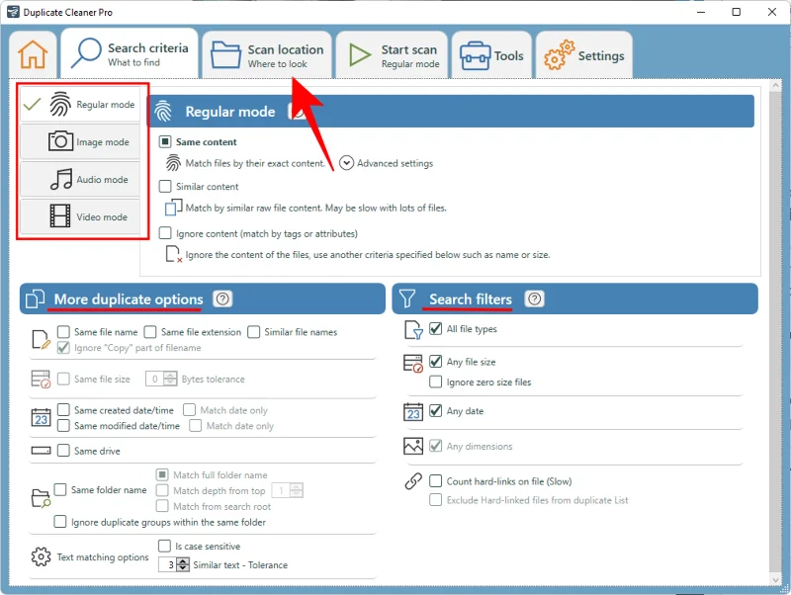Click the Regular mode button in sidebar
This screenshot has height=595, width=791.
click(x=80, y=105)
